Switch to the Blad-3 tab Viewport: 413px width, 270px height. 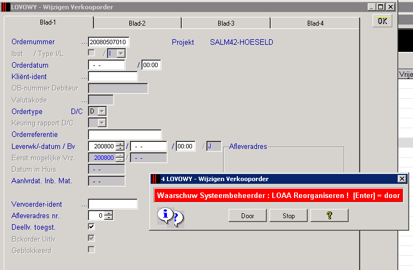tap(226, 23)
